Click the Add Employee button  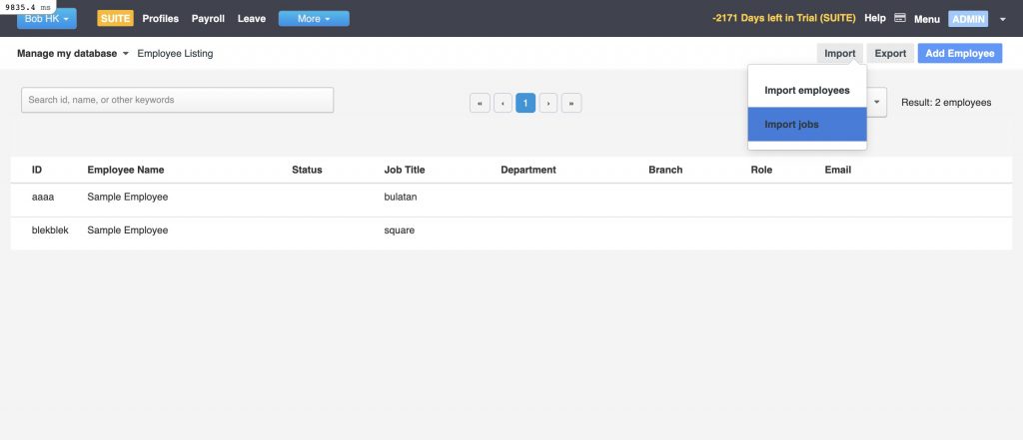pos(960,54)
